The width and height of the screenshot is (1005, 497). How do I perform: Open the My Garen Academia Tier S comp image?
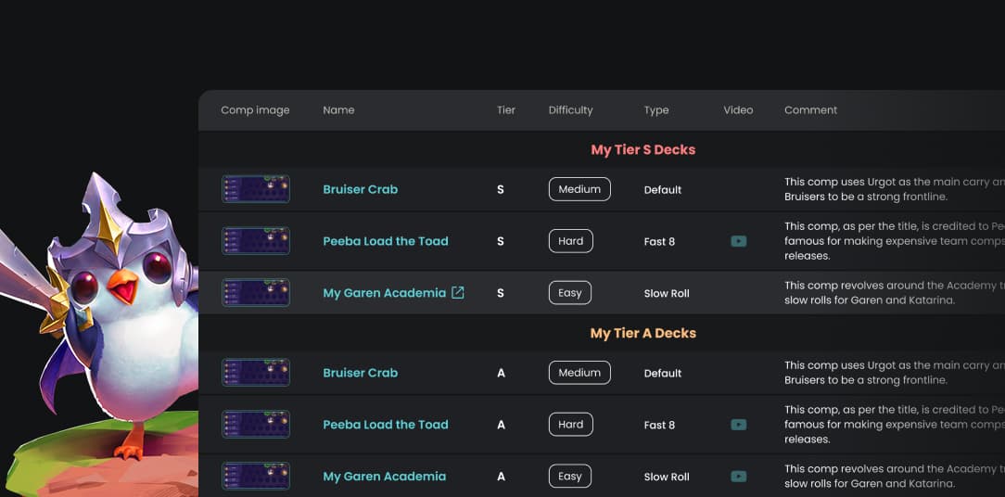coord(256,292)
